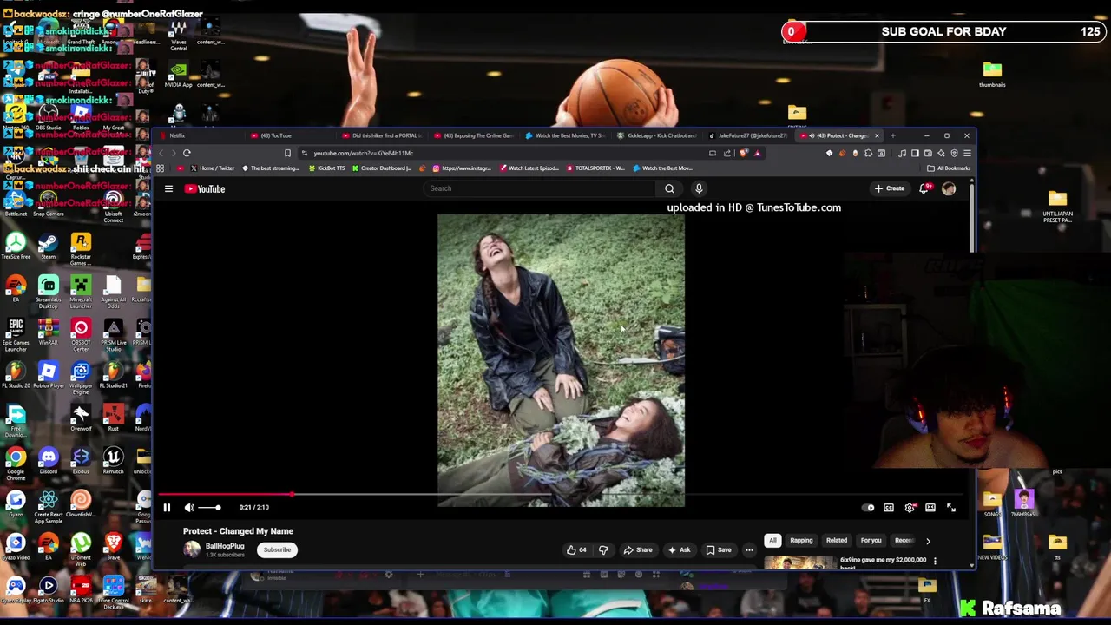1111x625 pixels.
Task: Open the YouTube account avatar menu
Action: 949,188
